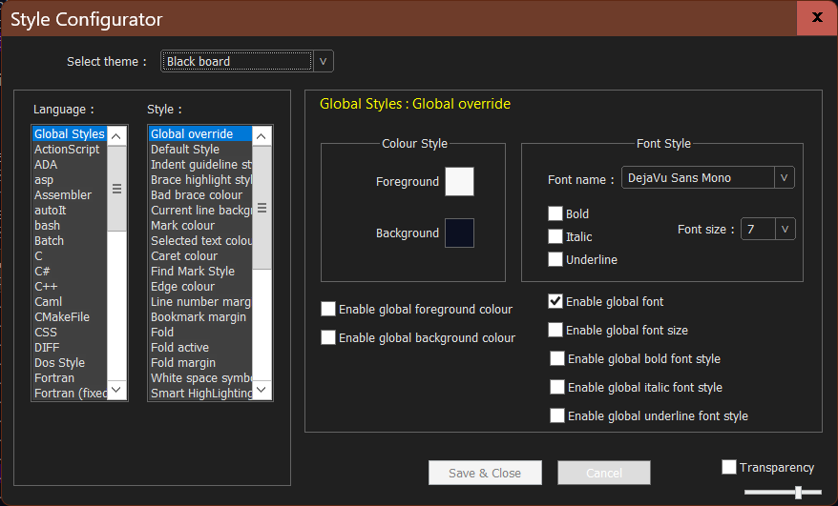Enable global bold font style
The image size is (838, 506).
click(x=557, y=358)
